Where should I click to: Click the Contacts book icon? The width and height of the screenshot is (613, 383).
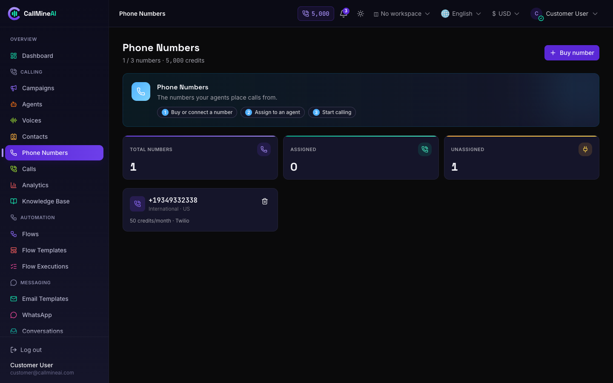(14, 137)
